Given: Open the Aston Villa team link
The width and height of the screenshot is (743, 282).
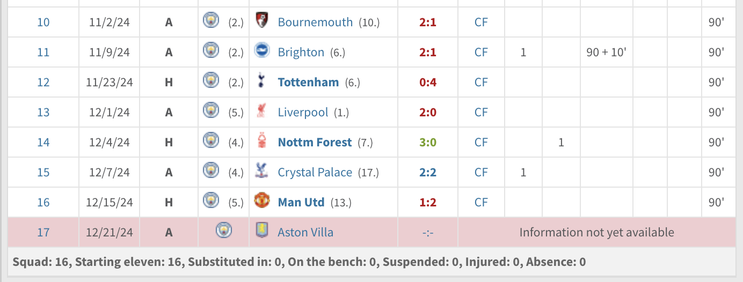Looking at the screenshot, I should pos(305,233).
